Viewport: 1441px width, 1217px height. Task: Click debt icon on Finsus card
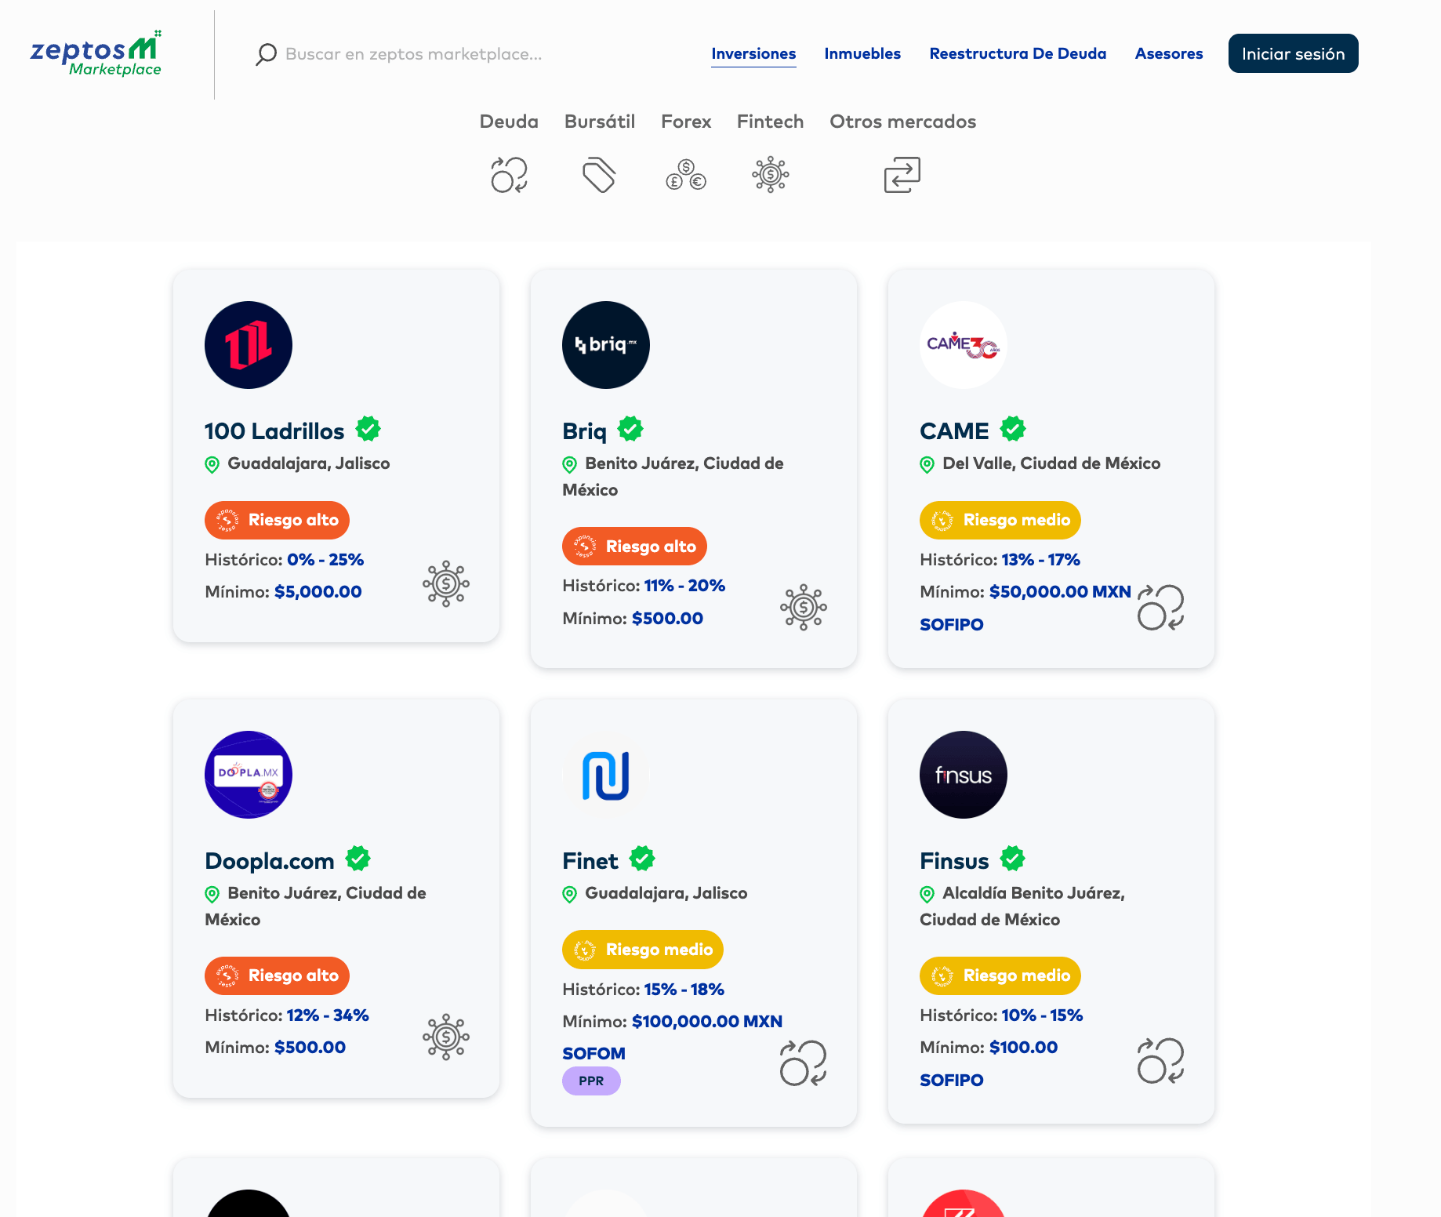point(1160,1060)
